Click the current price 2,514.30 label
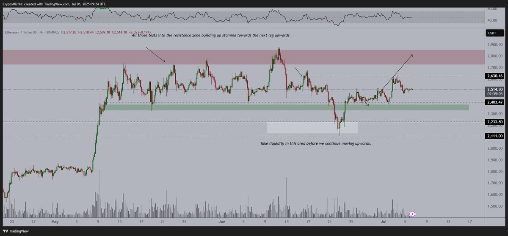 495,89
